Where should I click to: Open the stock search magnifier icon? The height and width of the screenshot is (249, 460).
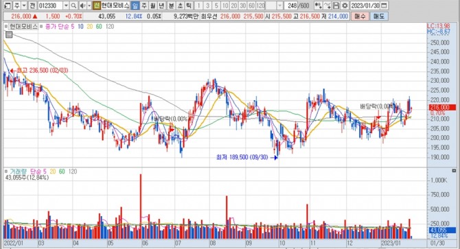[73, 5]
